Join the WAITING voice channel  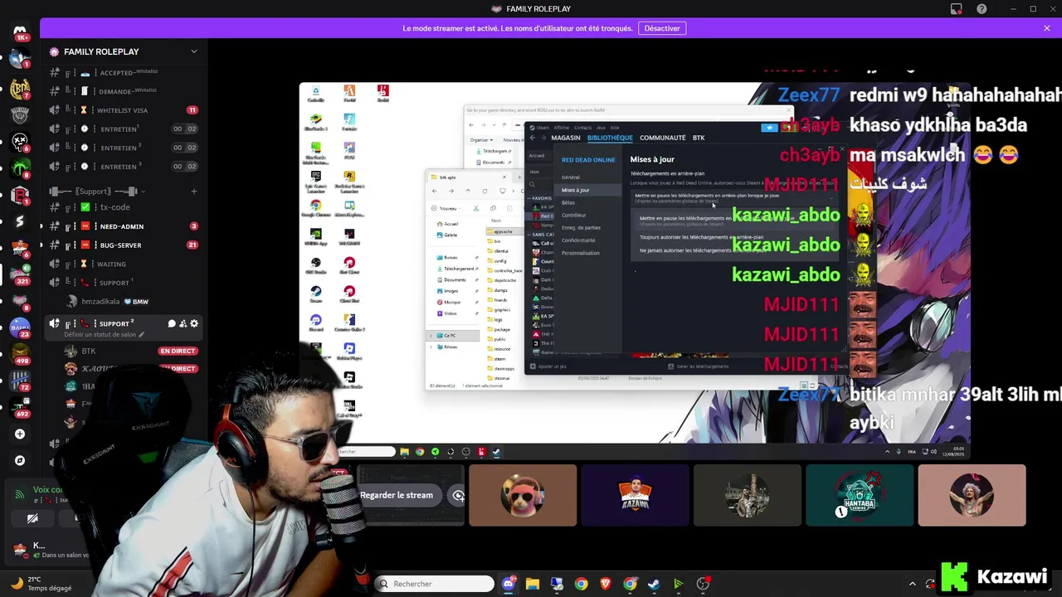pos(124,264)
